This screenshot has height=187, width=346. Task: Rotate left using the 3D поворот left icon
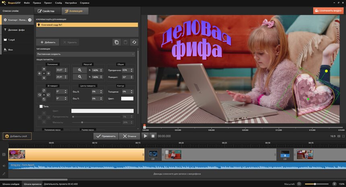coord(39,95)
